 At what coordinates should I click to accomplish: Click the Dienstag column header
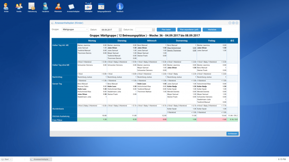122,41
